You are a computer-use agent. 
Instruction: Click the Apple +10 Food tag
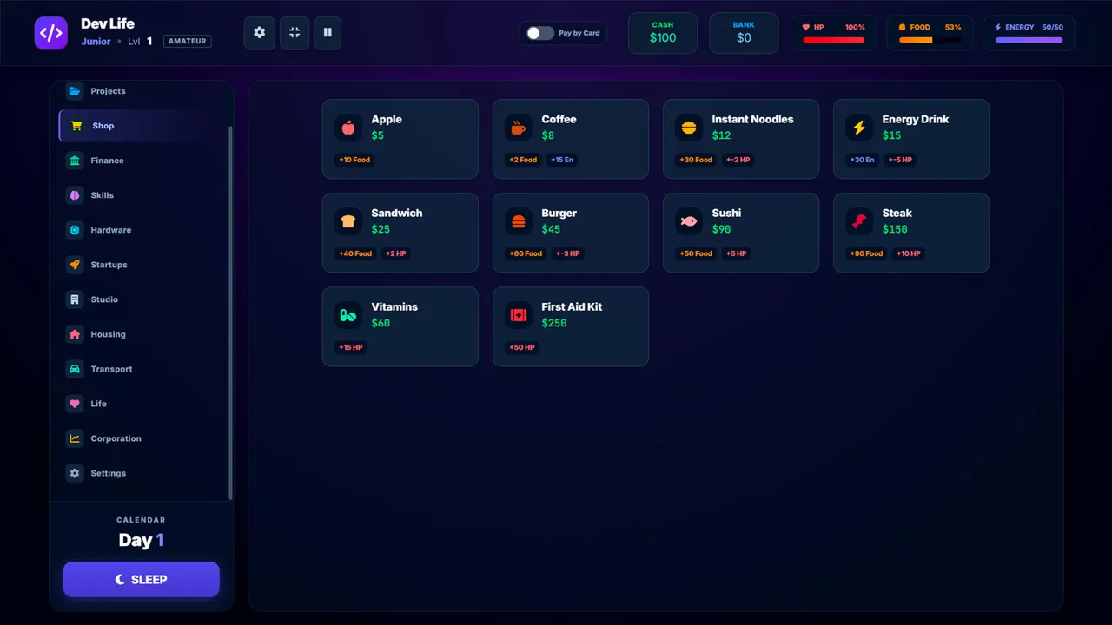click(355, 160)
